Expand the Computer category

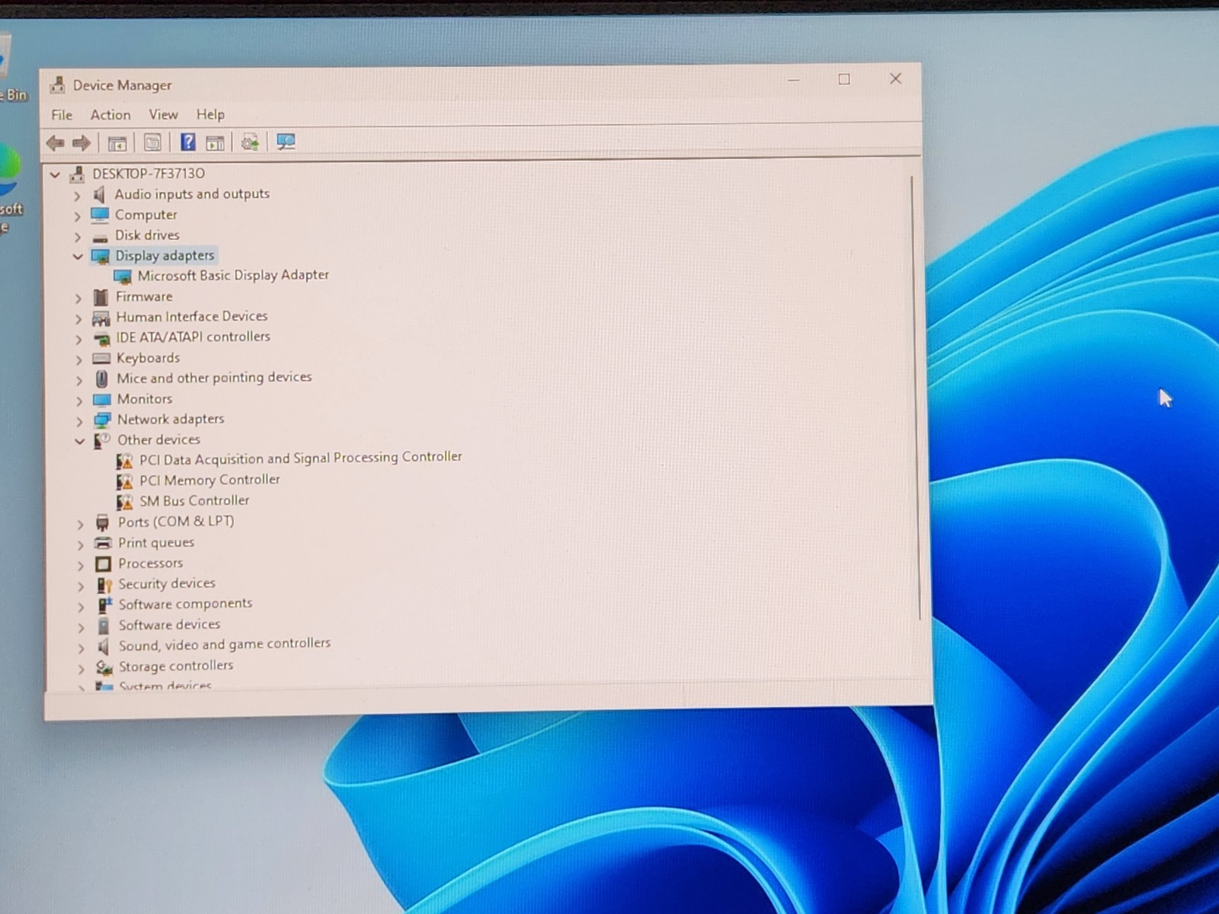[77, 216]
